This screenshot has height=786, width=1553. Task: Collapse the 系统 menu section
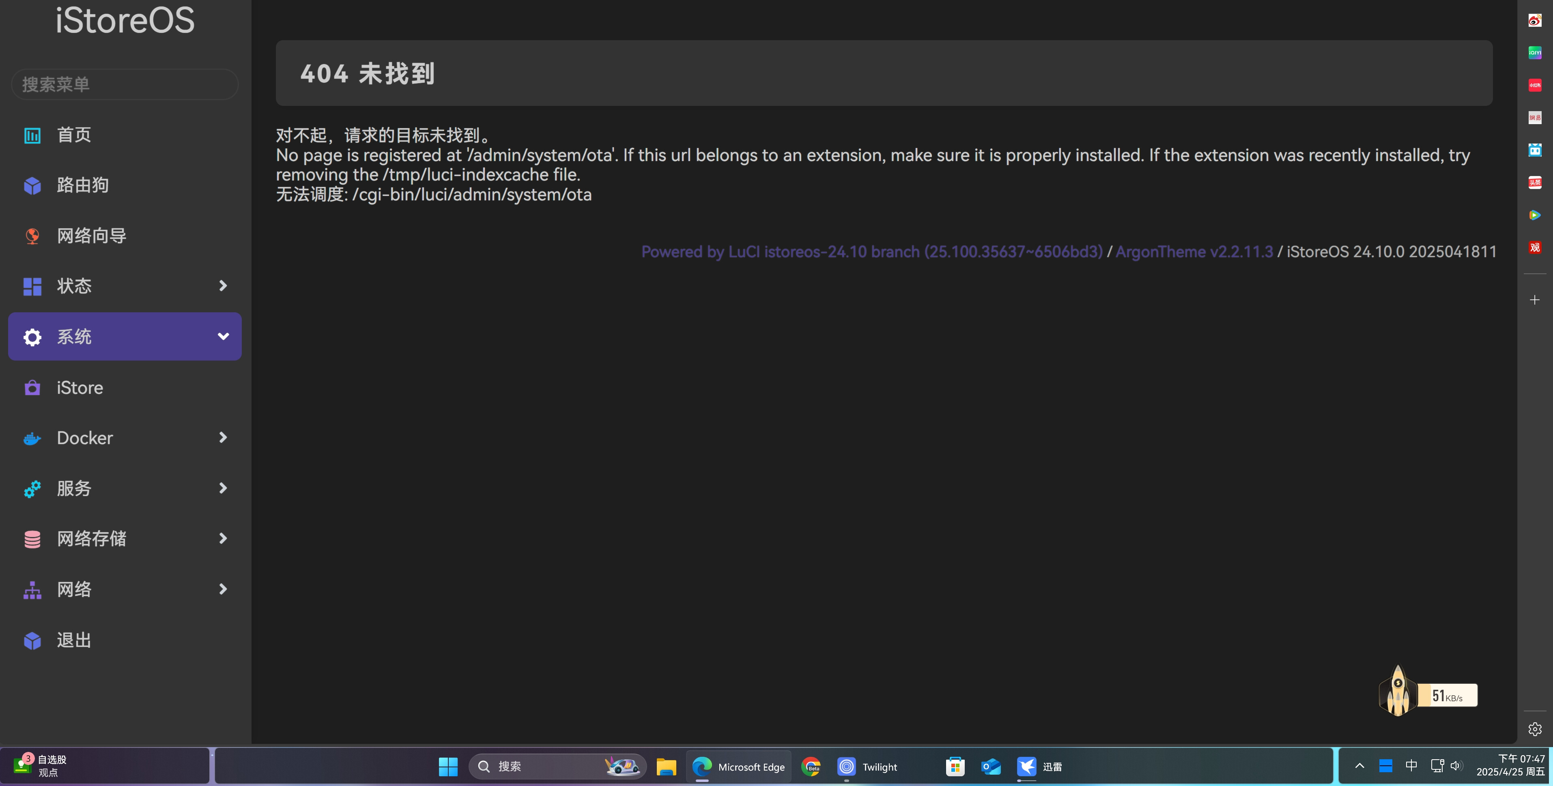(x=223, y=336)
